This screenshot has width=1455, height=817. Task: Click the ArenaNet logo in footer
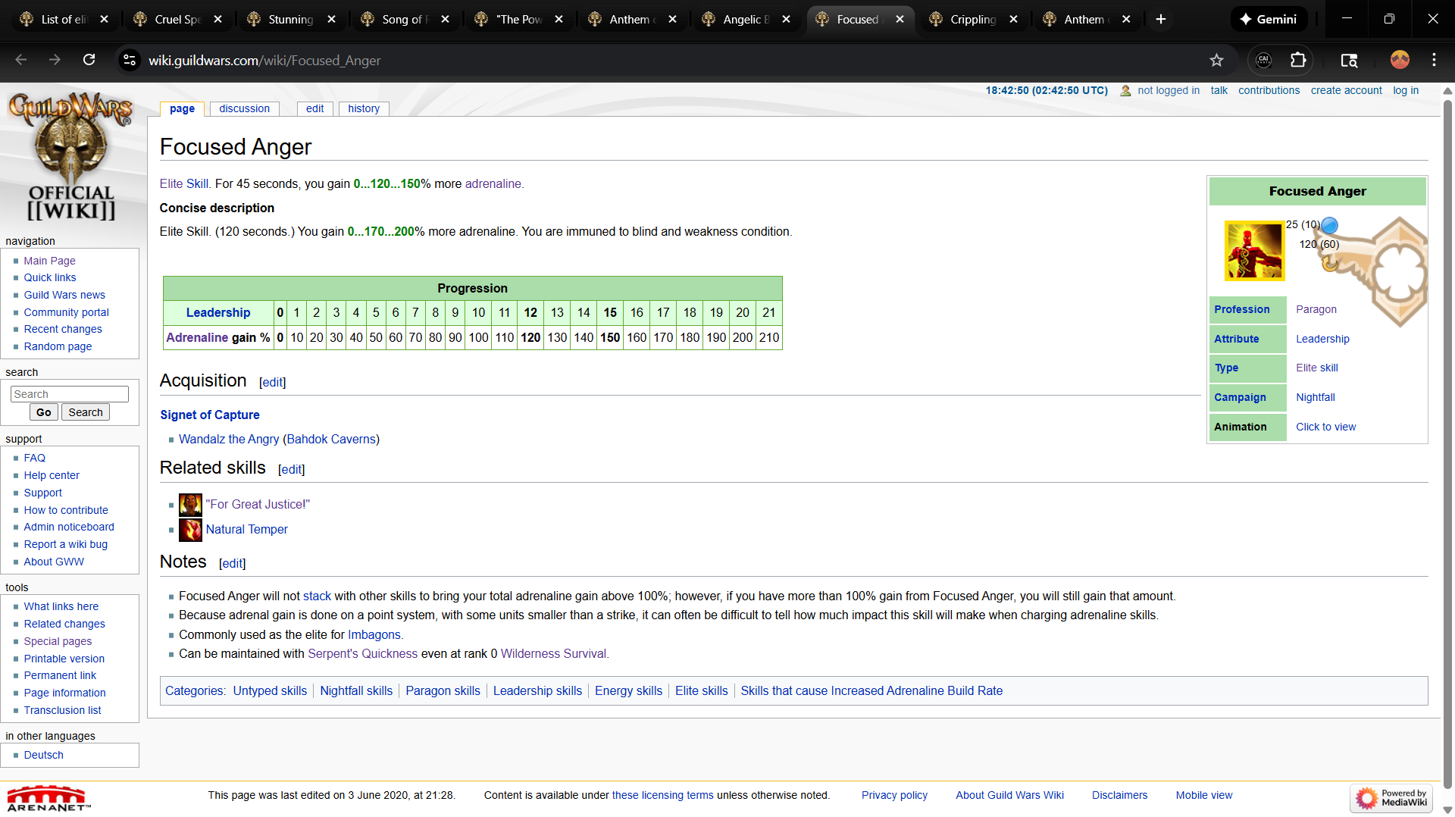(x=48, y=799)
